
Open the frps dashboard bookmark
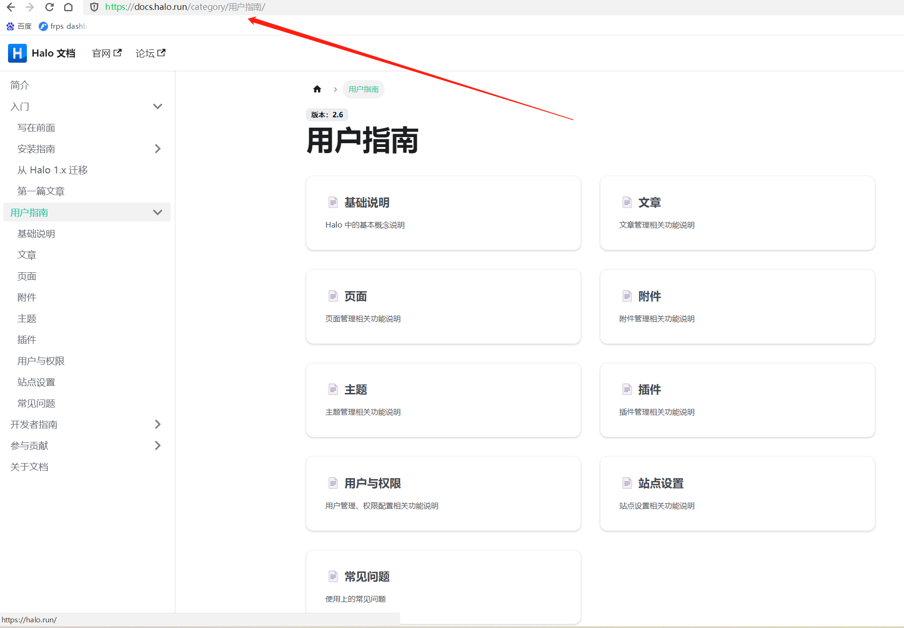point(63,26)
